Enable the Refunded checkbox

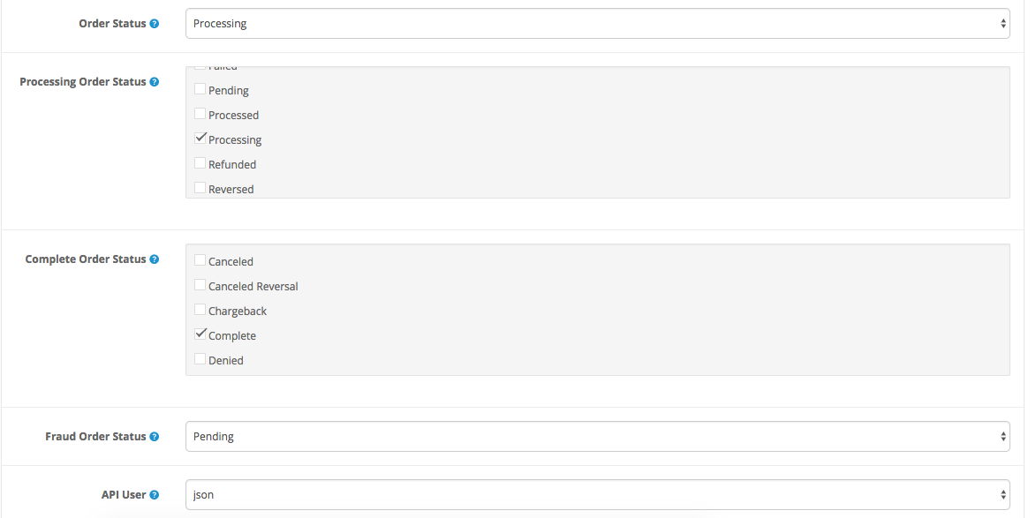200,163
